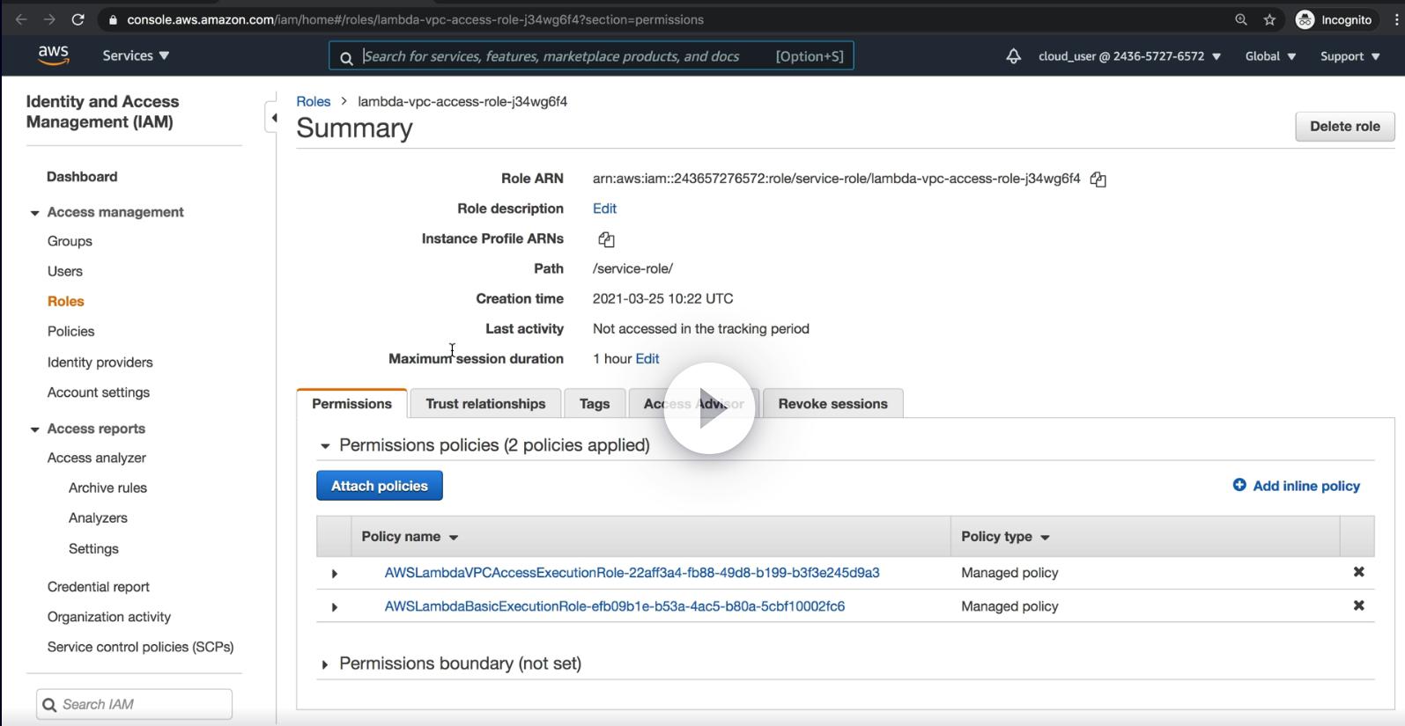Expand the AWSLambdaVPCAccessExecutionRole policy row
Image resolution: width=1405 pixels, height=726 pixels.
point(335,574)
